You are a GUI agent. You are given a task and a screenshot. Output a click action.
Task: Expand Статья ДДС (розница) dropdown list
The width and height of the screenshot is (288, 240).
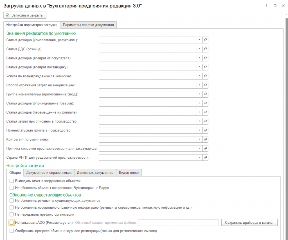click(200, 49)
